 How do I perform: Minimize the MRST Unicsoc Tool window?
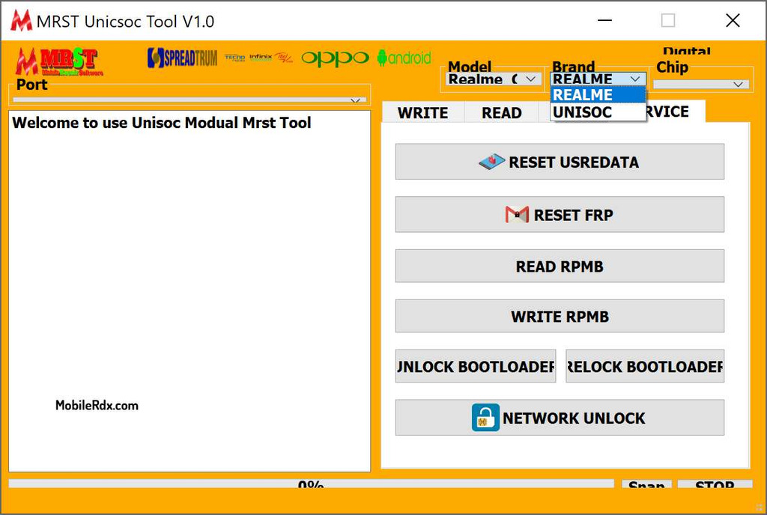604,20
